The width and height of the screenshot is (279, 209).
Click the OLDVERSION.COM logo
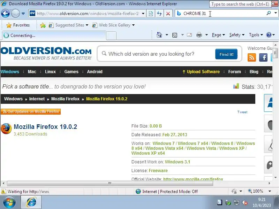46,53
